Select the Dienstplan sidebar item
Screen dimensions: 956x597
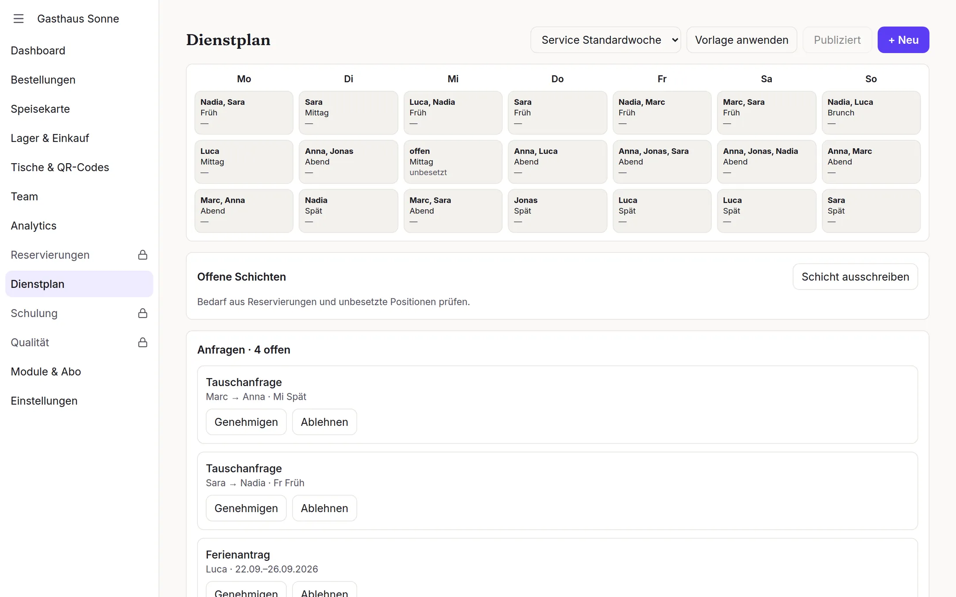[x=79, y=284]
